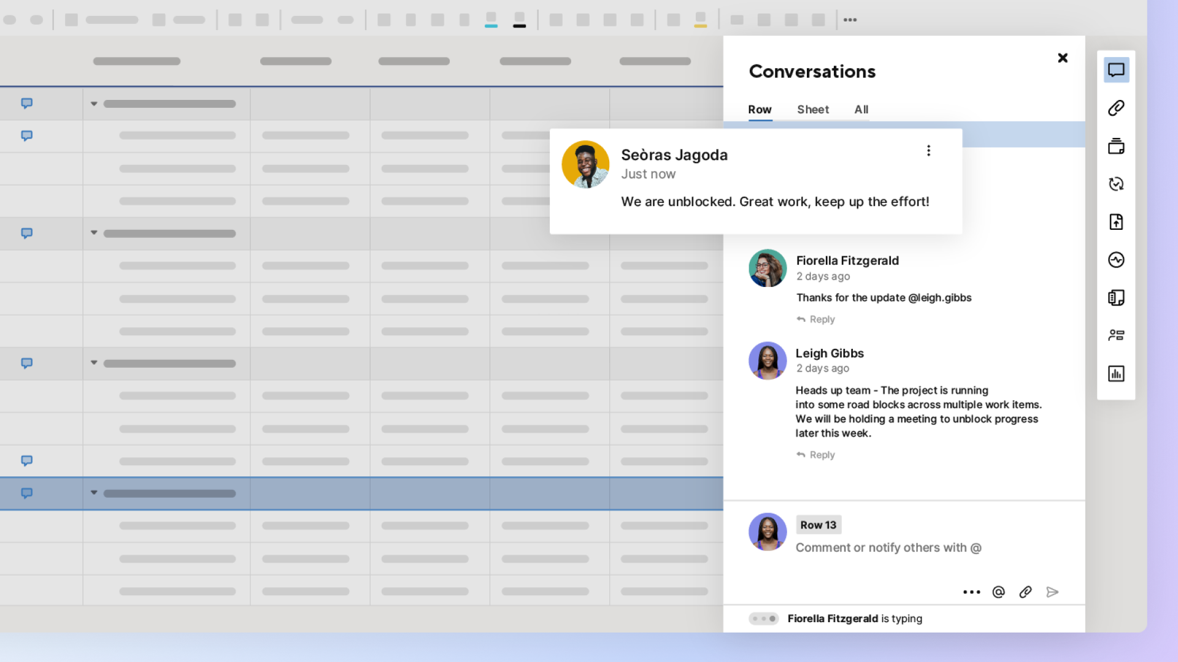The width and height of the screenshot is (1178, 662).
Task: Open the Publish file upload icon
Action: 1116,222
